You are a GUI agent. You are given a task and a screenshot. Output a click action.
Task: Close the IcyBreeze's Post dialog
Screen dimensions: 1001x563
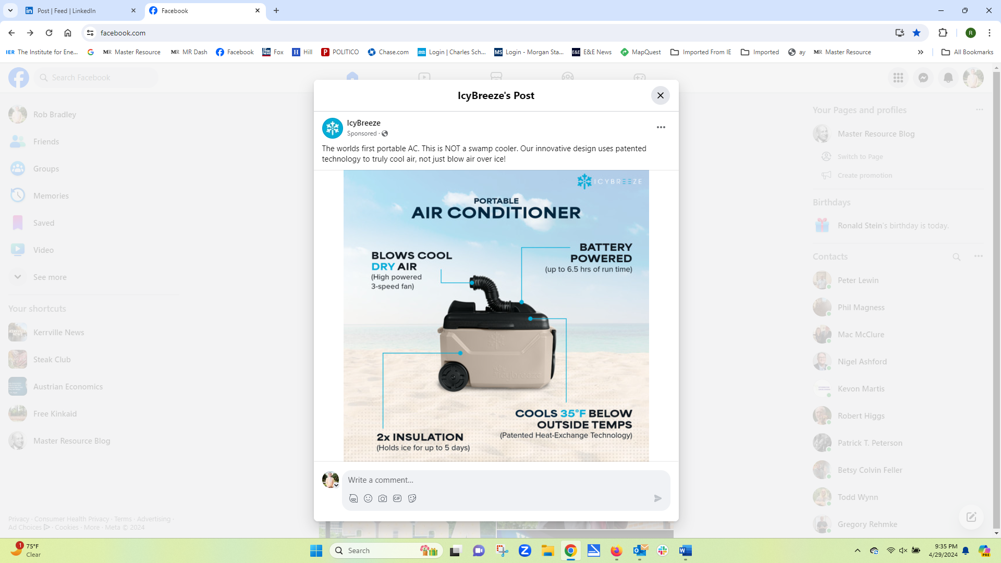[660, 95]
